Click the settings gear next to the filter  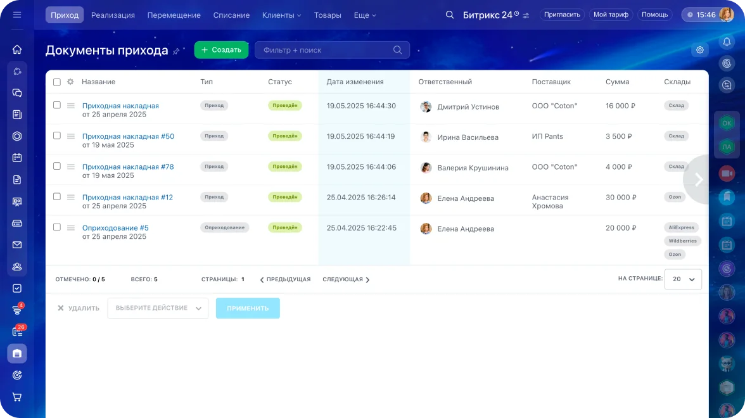[x=700, y=50]
